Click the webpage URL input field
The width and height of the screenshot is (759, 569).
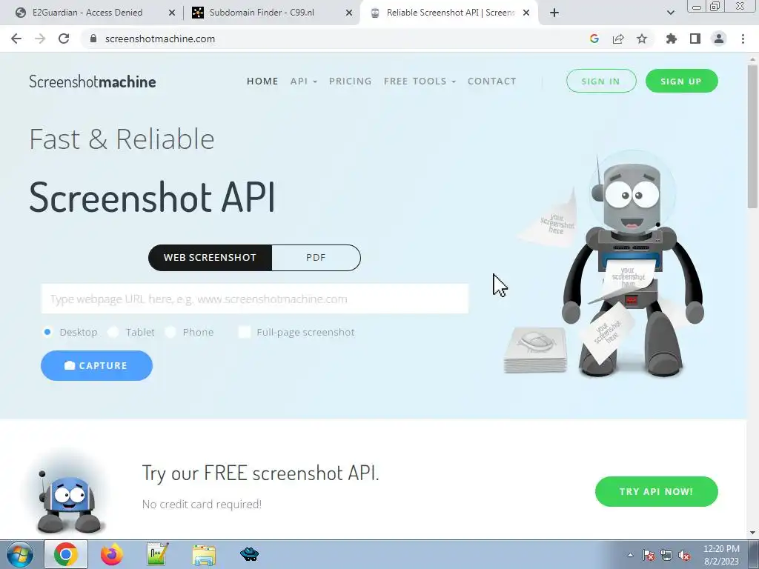point(255,299)
